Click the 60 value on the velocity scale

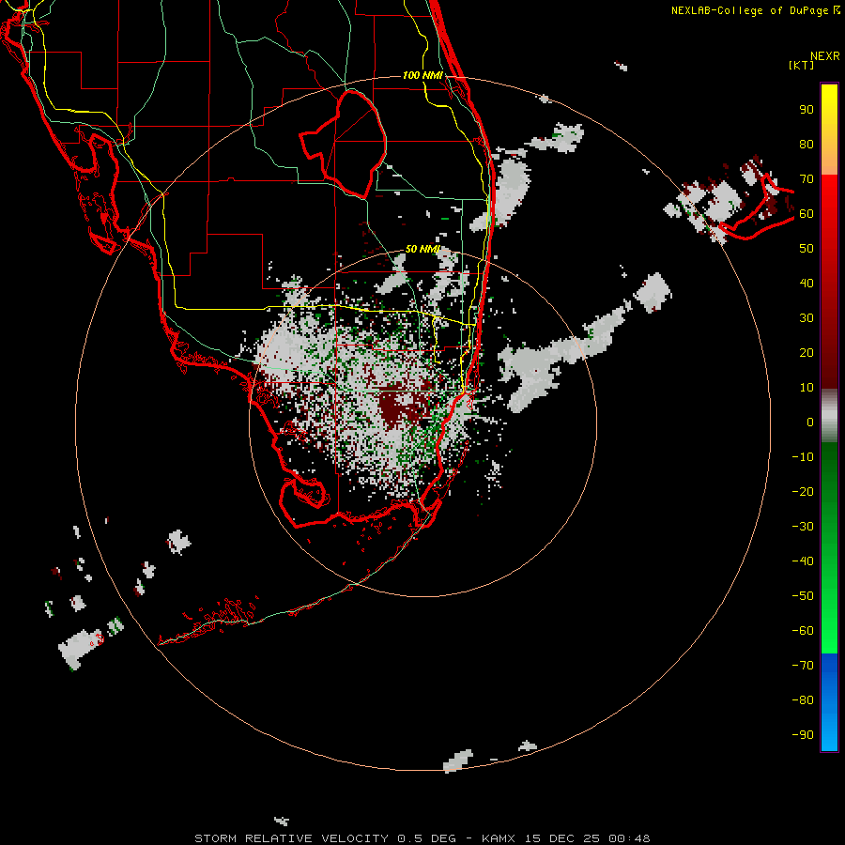coord(807,214)
